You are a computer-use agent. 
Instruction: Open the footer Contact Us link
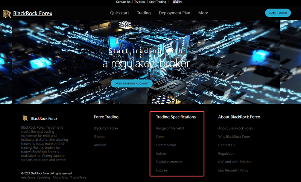tap(227, 145)
